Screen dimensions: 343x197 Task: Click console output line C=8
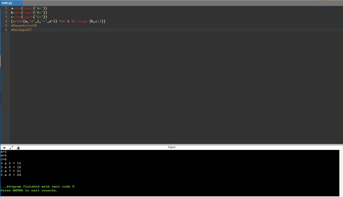pyautogui.click(x=3, y=160)
